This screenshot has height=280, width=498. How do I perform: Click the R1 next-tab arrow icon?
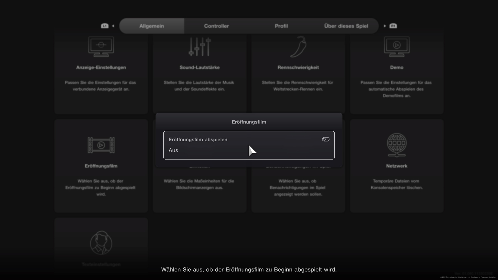pyautogui.click(x=390, y=26)
